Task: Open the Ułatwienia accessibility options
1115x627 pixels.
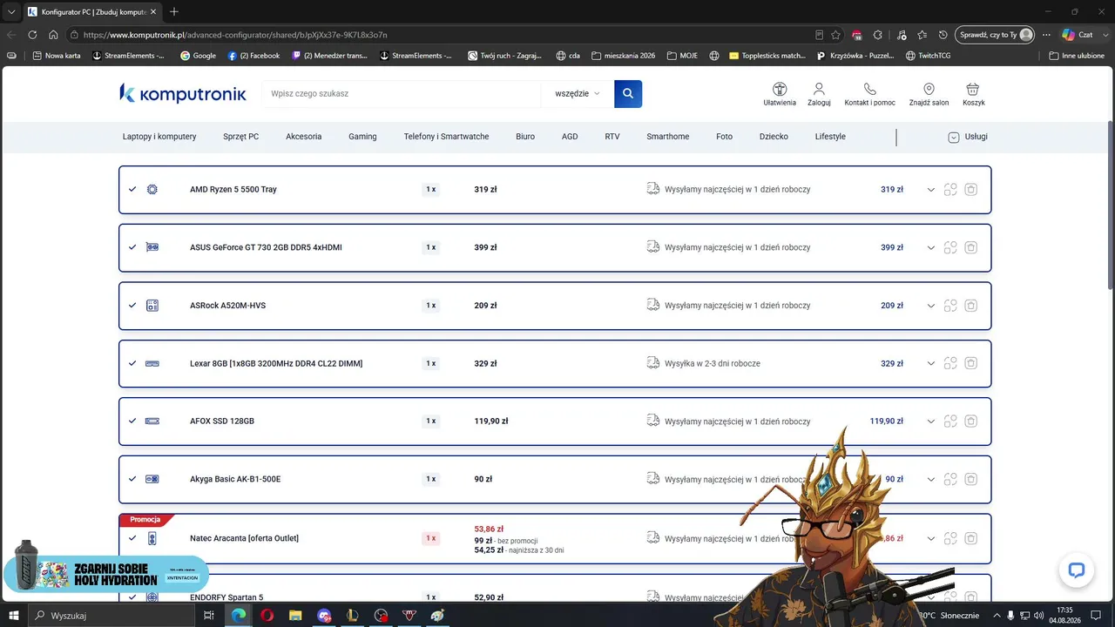Action: (780, 94)
